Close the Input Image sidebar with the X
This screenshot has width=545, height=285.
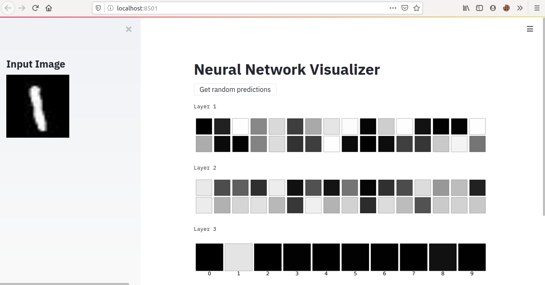tap(128, 29)
